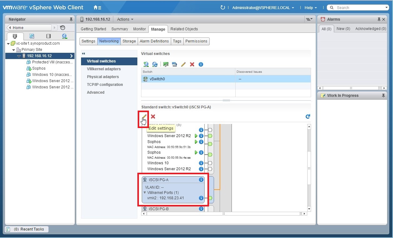Viewport: 393px width, 238px height.
Task: Open the Monitor tab
Action: coord(139,29)
